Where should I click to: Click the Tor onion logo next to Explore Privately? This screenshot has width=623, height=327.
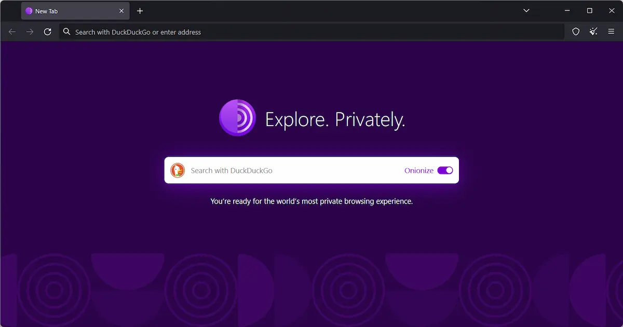coord(237,118)
